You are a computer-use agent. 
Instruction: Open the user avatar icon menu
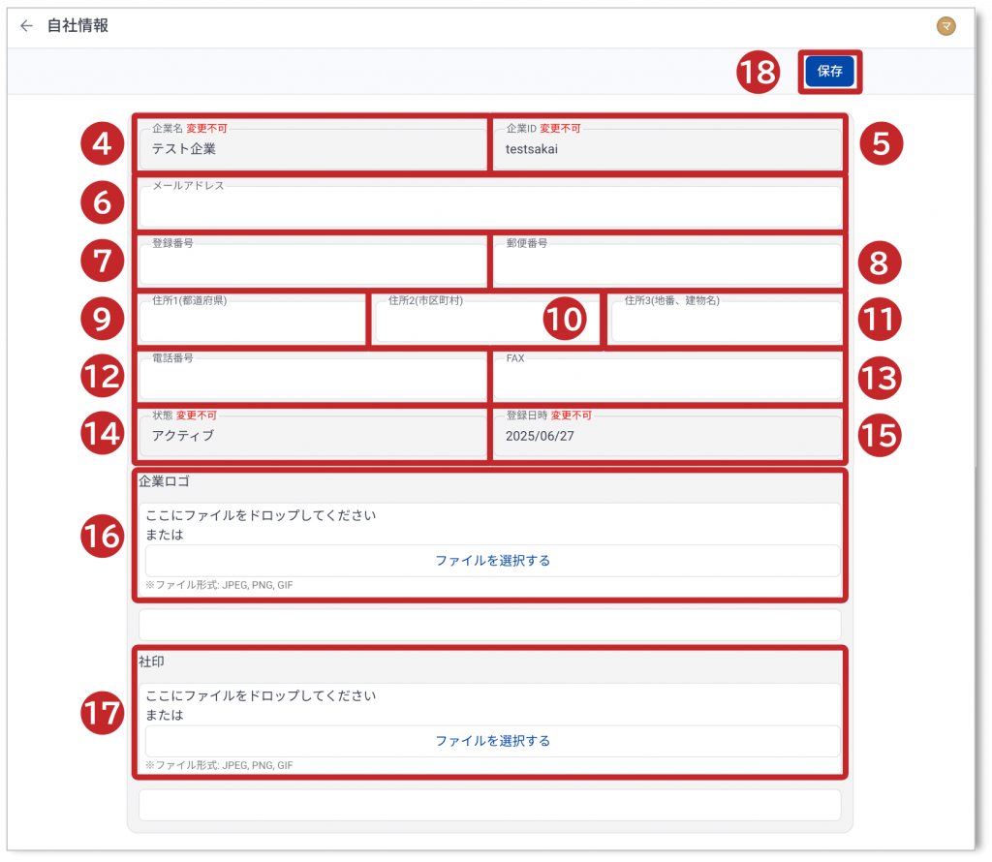pos(945,26)
